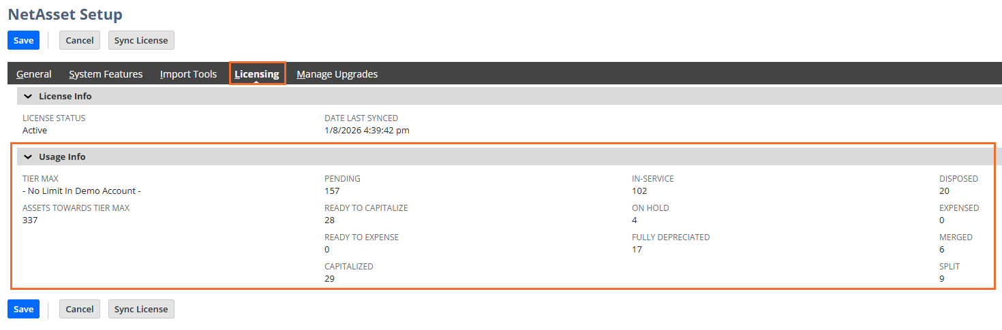Collapse License Info section chevron

28,97
